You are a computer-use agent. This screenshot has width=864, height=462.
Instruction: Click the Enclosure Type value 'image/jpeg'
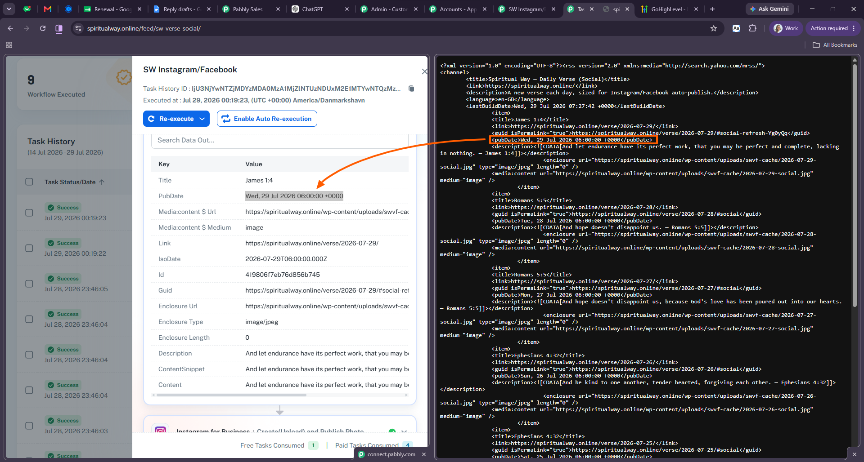(x=262, y=322)
